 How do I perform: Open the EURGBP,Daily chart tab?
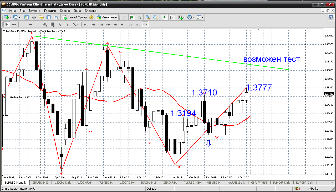[304, 183]
